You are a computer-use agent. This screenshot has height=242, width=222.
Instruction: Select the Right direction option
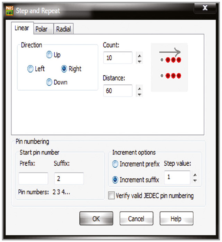tap(64, 69)
